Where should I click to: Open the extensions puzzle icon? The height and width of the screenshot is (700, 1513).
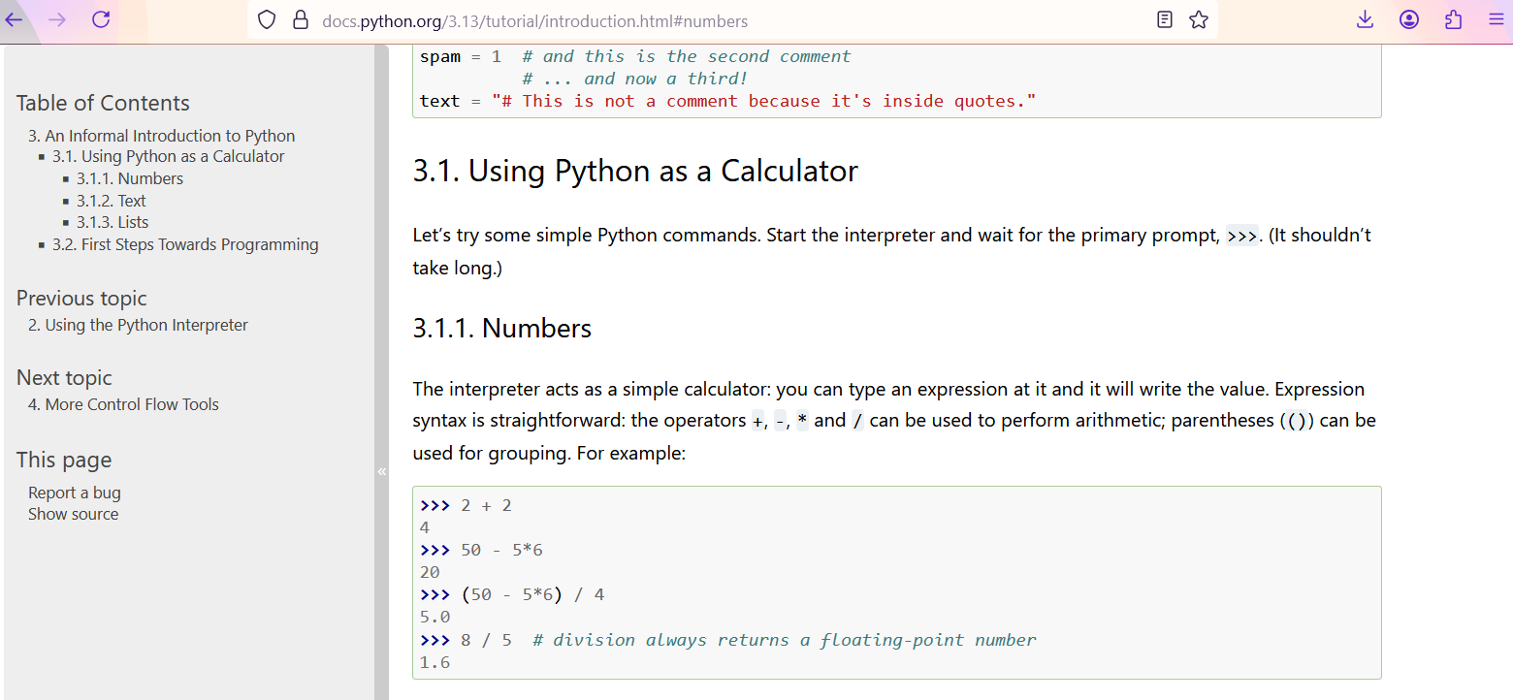click(1453, 19)
